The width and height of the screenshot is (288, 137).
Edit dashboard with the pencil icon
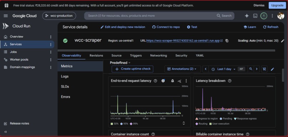[x=272, y=69]
